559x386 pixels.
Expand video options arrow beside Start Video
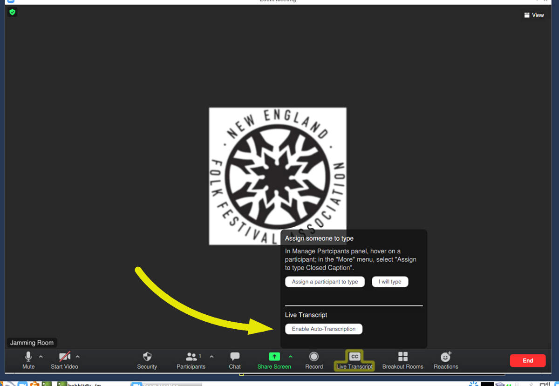pyautogui.click(x=78, y=357)
